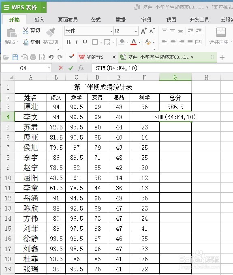The image size is (233, 275).
Task: Open file with folder icon
Action: click(6, 57)
